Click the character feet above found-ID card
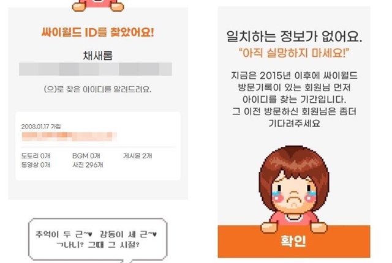The height and width of the screenshot is (263, 392). click(98, 6)
